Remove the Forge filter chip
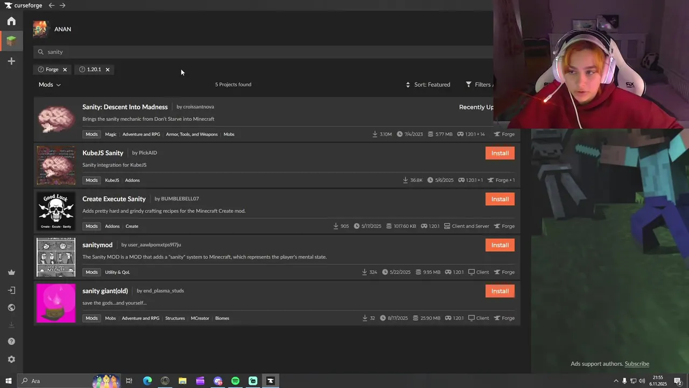The height and width of the screenshot is (388, 689). [65, 70]
